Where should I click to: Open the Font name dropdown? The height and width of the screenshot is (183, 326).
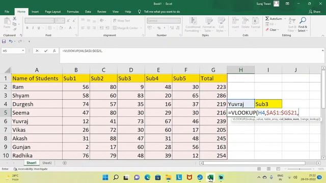[52, 20]
